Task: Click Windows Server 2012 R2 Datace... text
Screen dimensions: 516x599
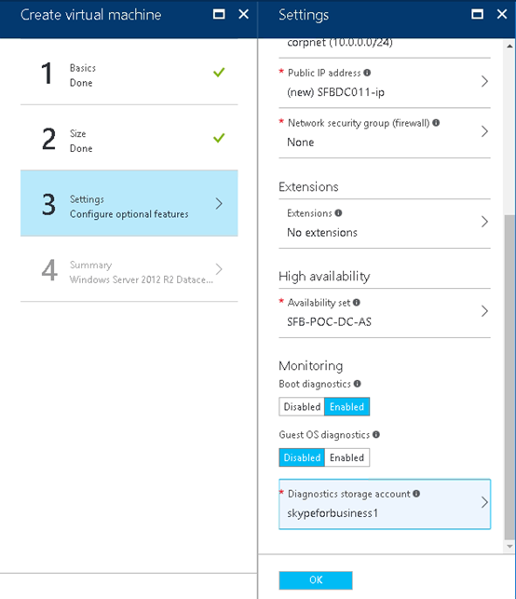Action: [141, 279]
